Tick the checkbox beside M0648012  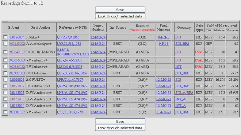tap(5, 52)
